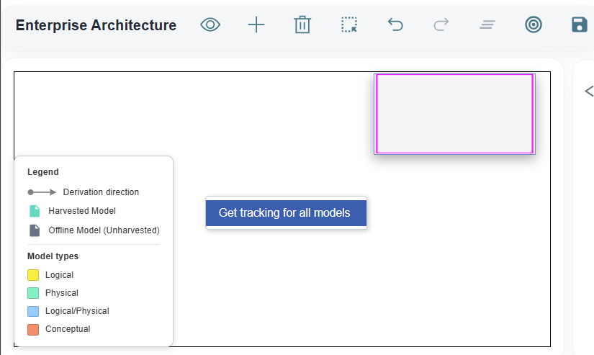The image size is (594, 355).
Task: Click the Logical text label
Action: pyautogui.click(x=59, y=275)
